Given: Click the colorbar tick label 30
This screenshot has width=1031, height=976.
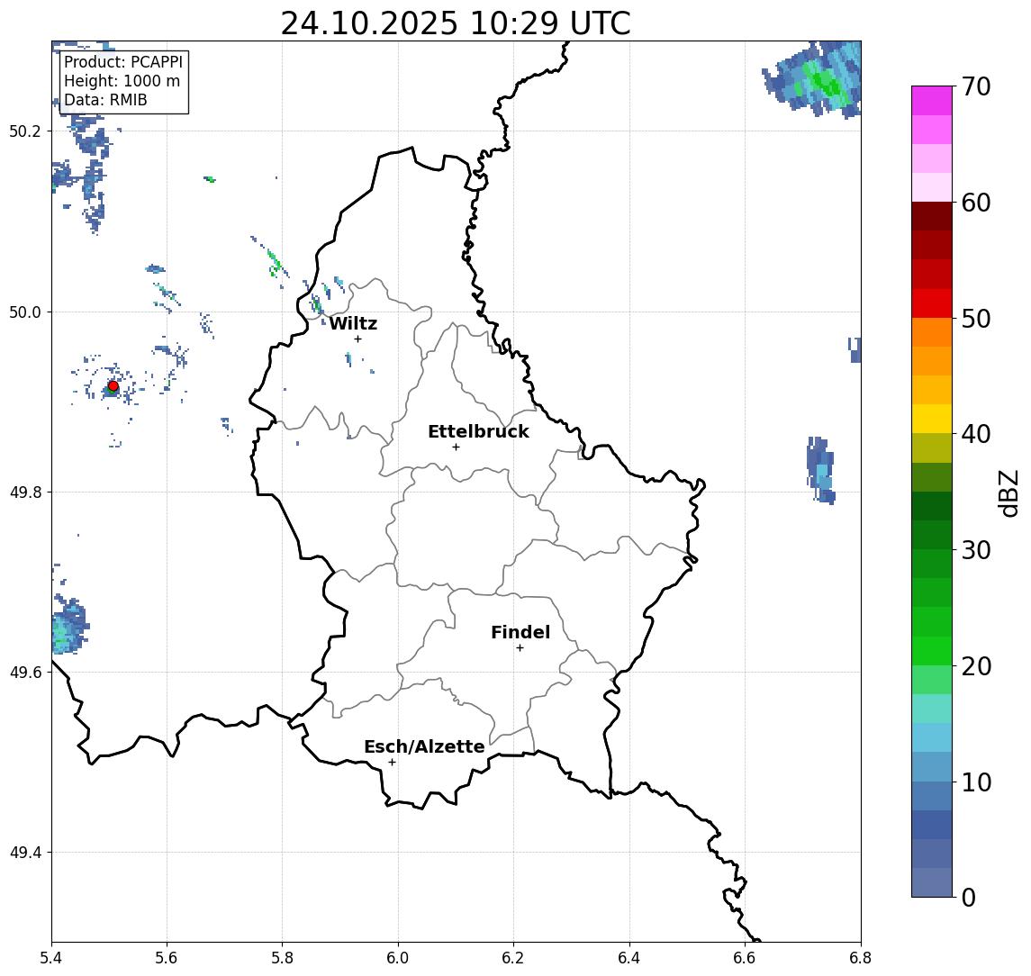Looking at the screenshot, I should click(976, 550).
